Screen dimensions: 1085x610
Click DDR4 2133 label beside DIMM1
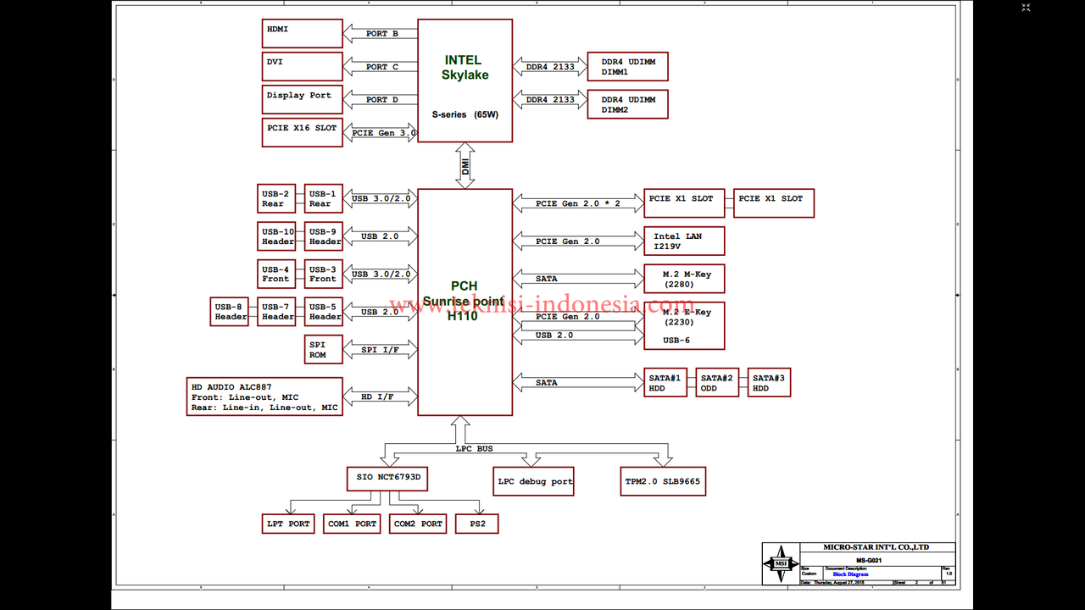[x=550, y=67]
